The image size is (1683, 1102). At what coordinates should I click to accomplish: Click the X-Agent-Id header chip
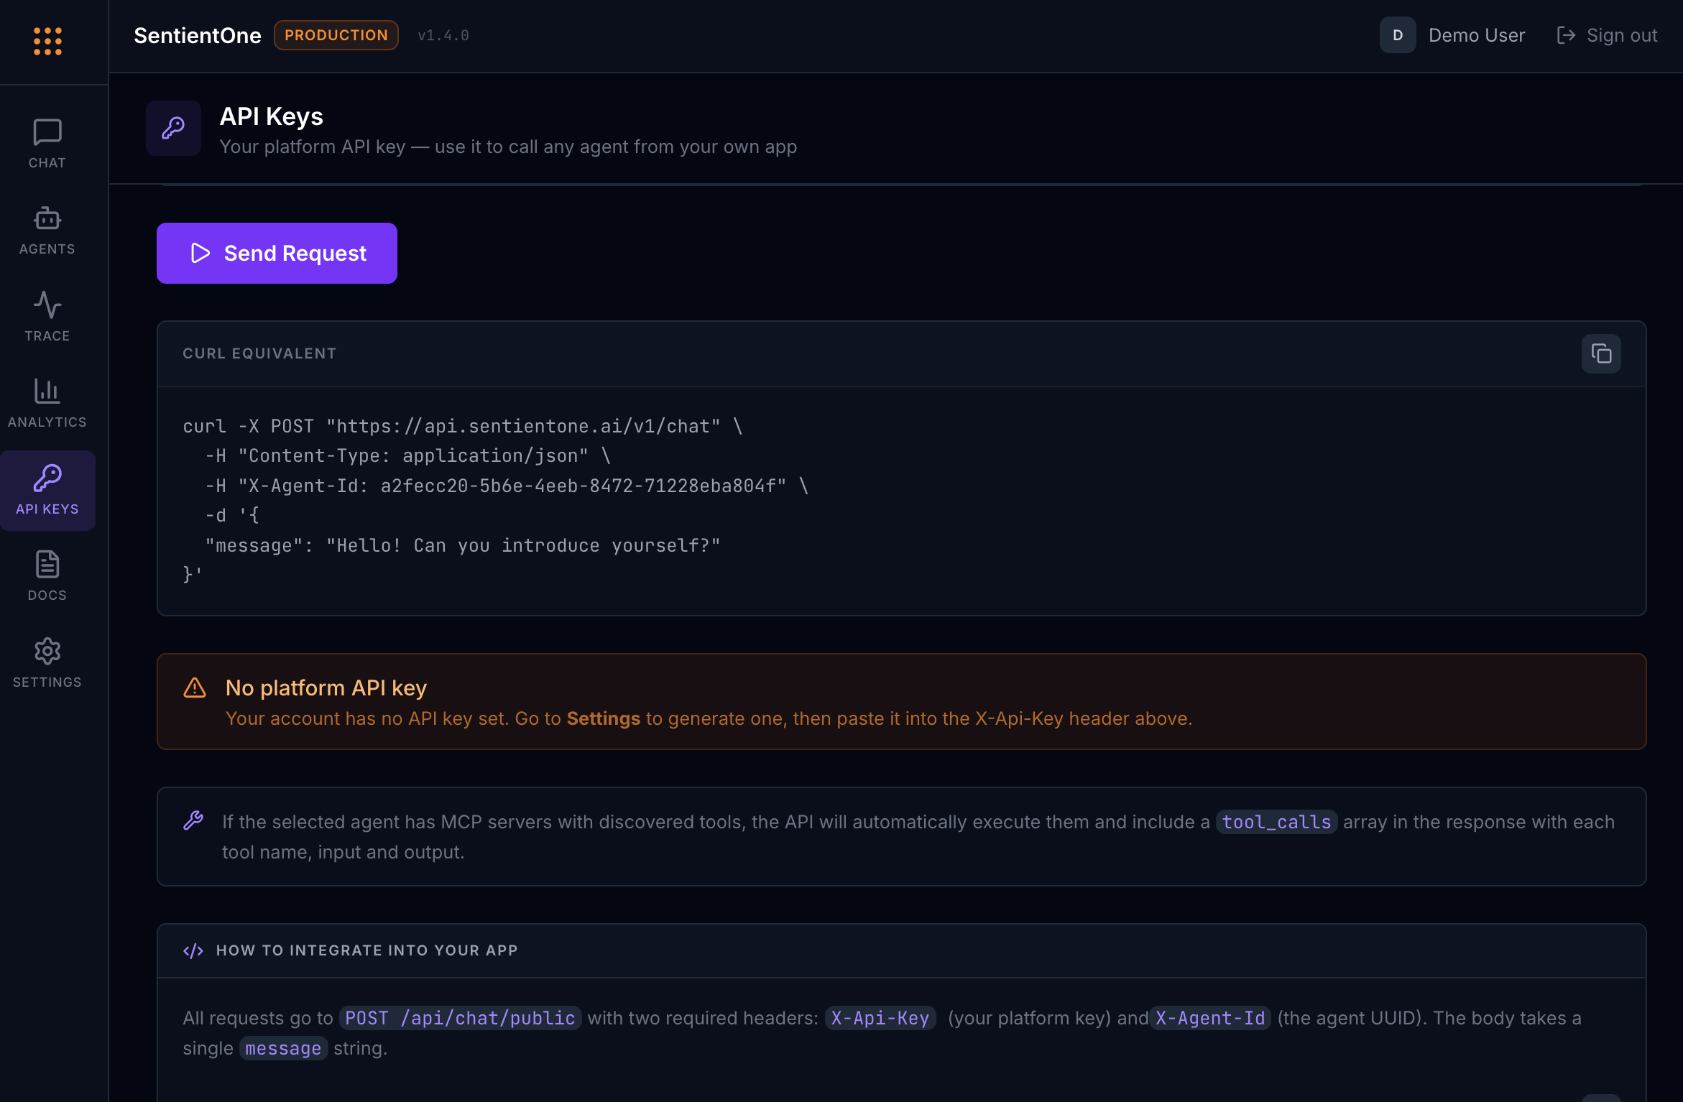[x=1210, y=1018]
